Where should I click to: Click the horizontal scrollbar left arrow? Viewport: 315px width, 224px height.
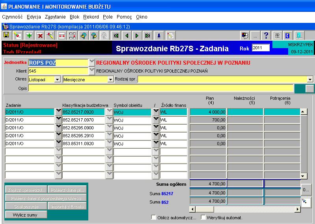[x=192, y=209]
